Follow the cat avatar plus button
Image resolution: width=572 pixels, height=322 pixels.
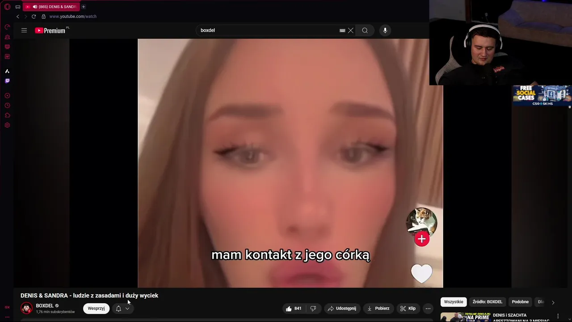pyautogui.click(x=421, y=239)
